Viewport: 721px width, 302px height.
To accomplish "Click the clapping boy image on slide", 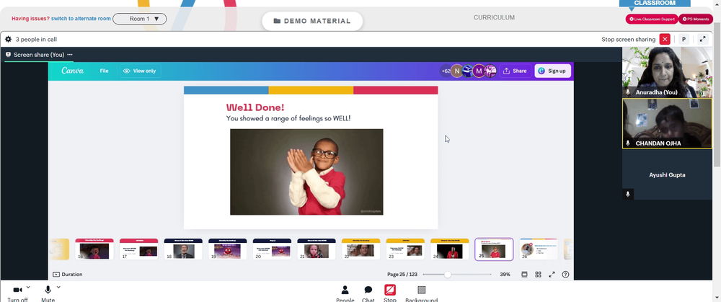I will pos(306,172).
